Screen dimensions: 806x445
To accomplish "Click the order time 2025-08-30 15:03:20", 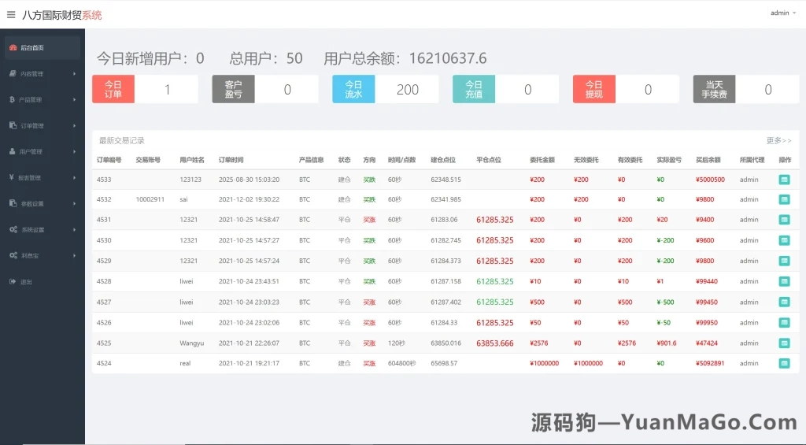I will pyautogui.click(x=249, y=180).
